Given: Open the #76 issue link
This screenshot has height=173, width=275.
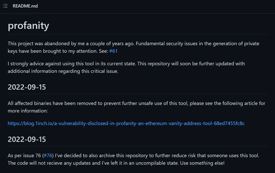Looking at the screenshot, I should [x=48, y=155].
